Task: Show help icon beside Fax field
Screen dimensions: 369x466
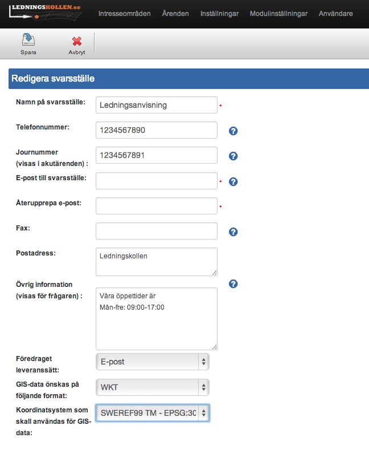Action: point(233,232)
